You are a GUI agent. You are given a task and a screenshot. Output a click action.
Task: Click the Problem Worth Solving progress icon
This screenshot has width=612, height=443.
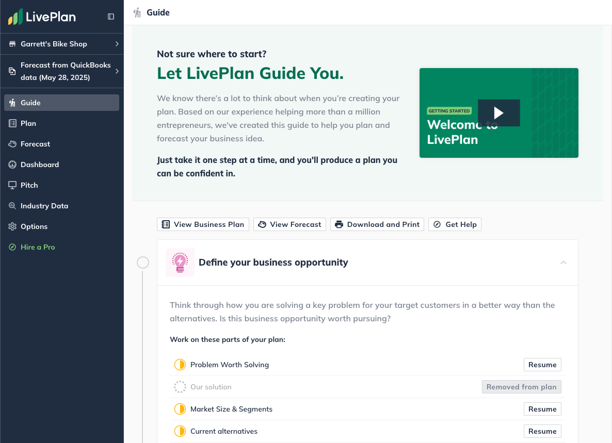click(180, 365)
